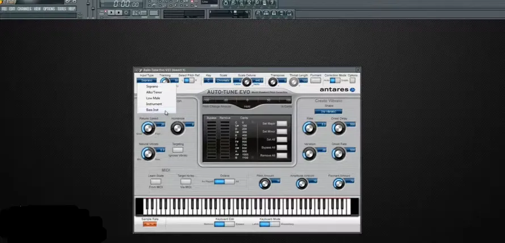Click the Humanize knob
Image resolution: width=505 pixels, height=243 pixels.
(x=178, y=128)
